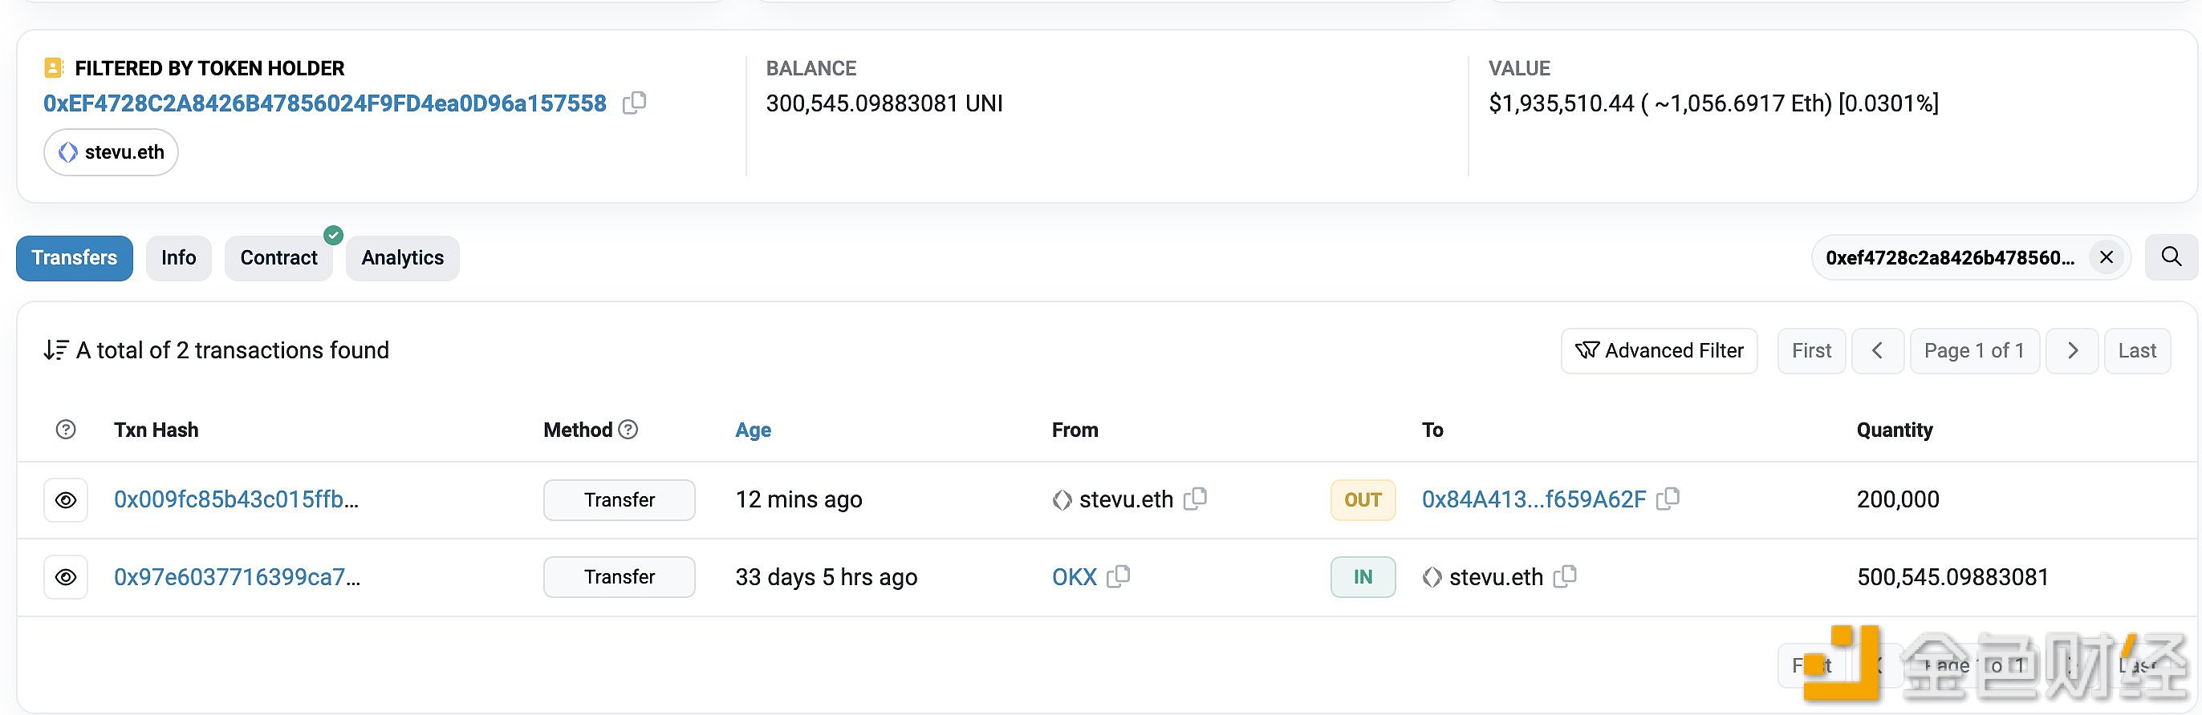
Task: Open holder address 0xEF4728C2A8426B47856024F9FD4ea0D96a157558
Action: (x=325, y=103)
